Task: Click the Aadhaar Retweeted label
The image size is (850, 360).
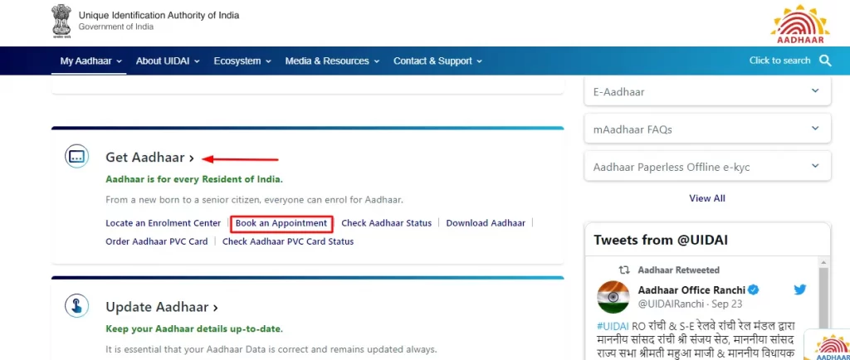Action: click(x=679, y=270)
